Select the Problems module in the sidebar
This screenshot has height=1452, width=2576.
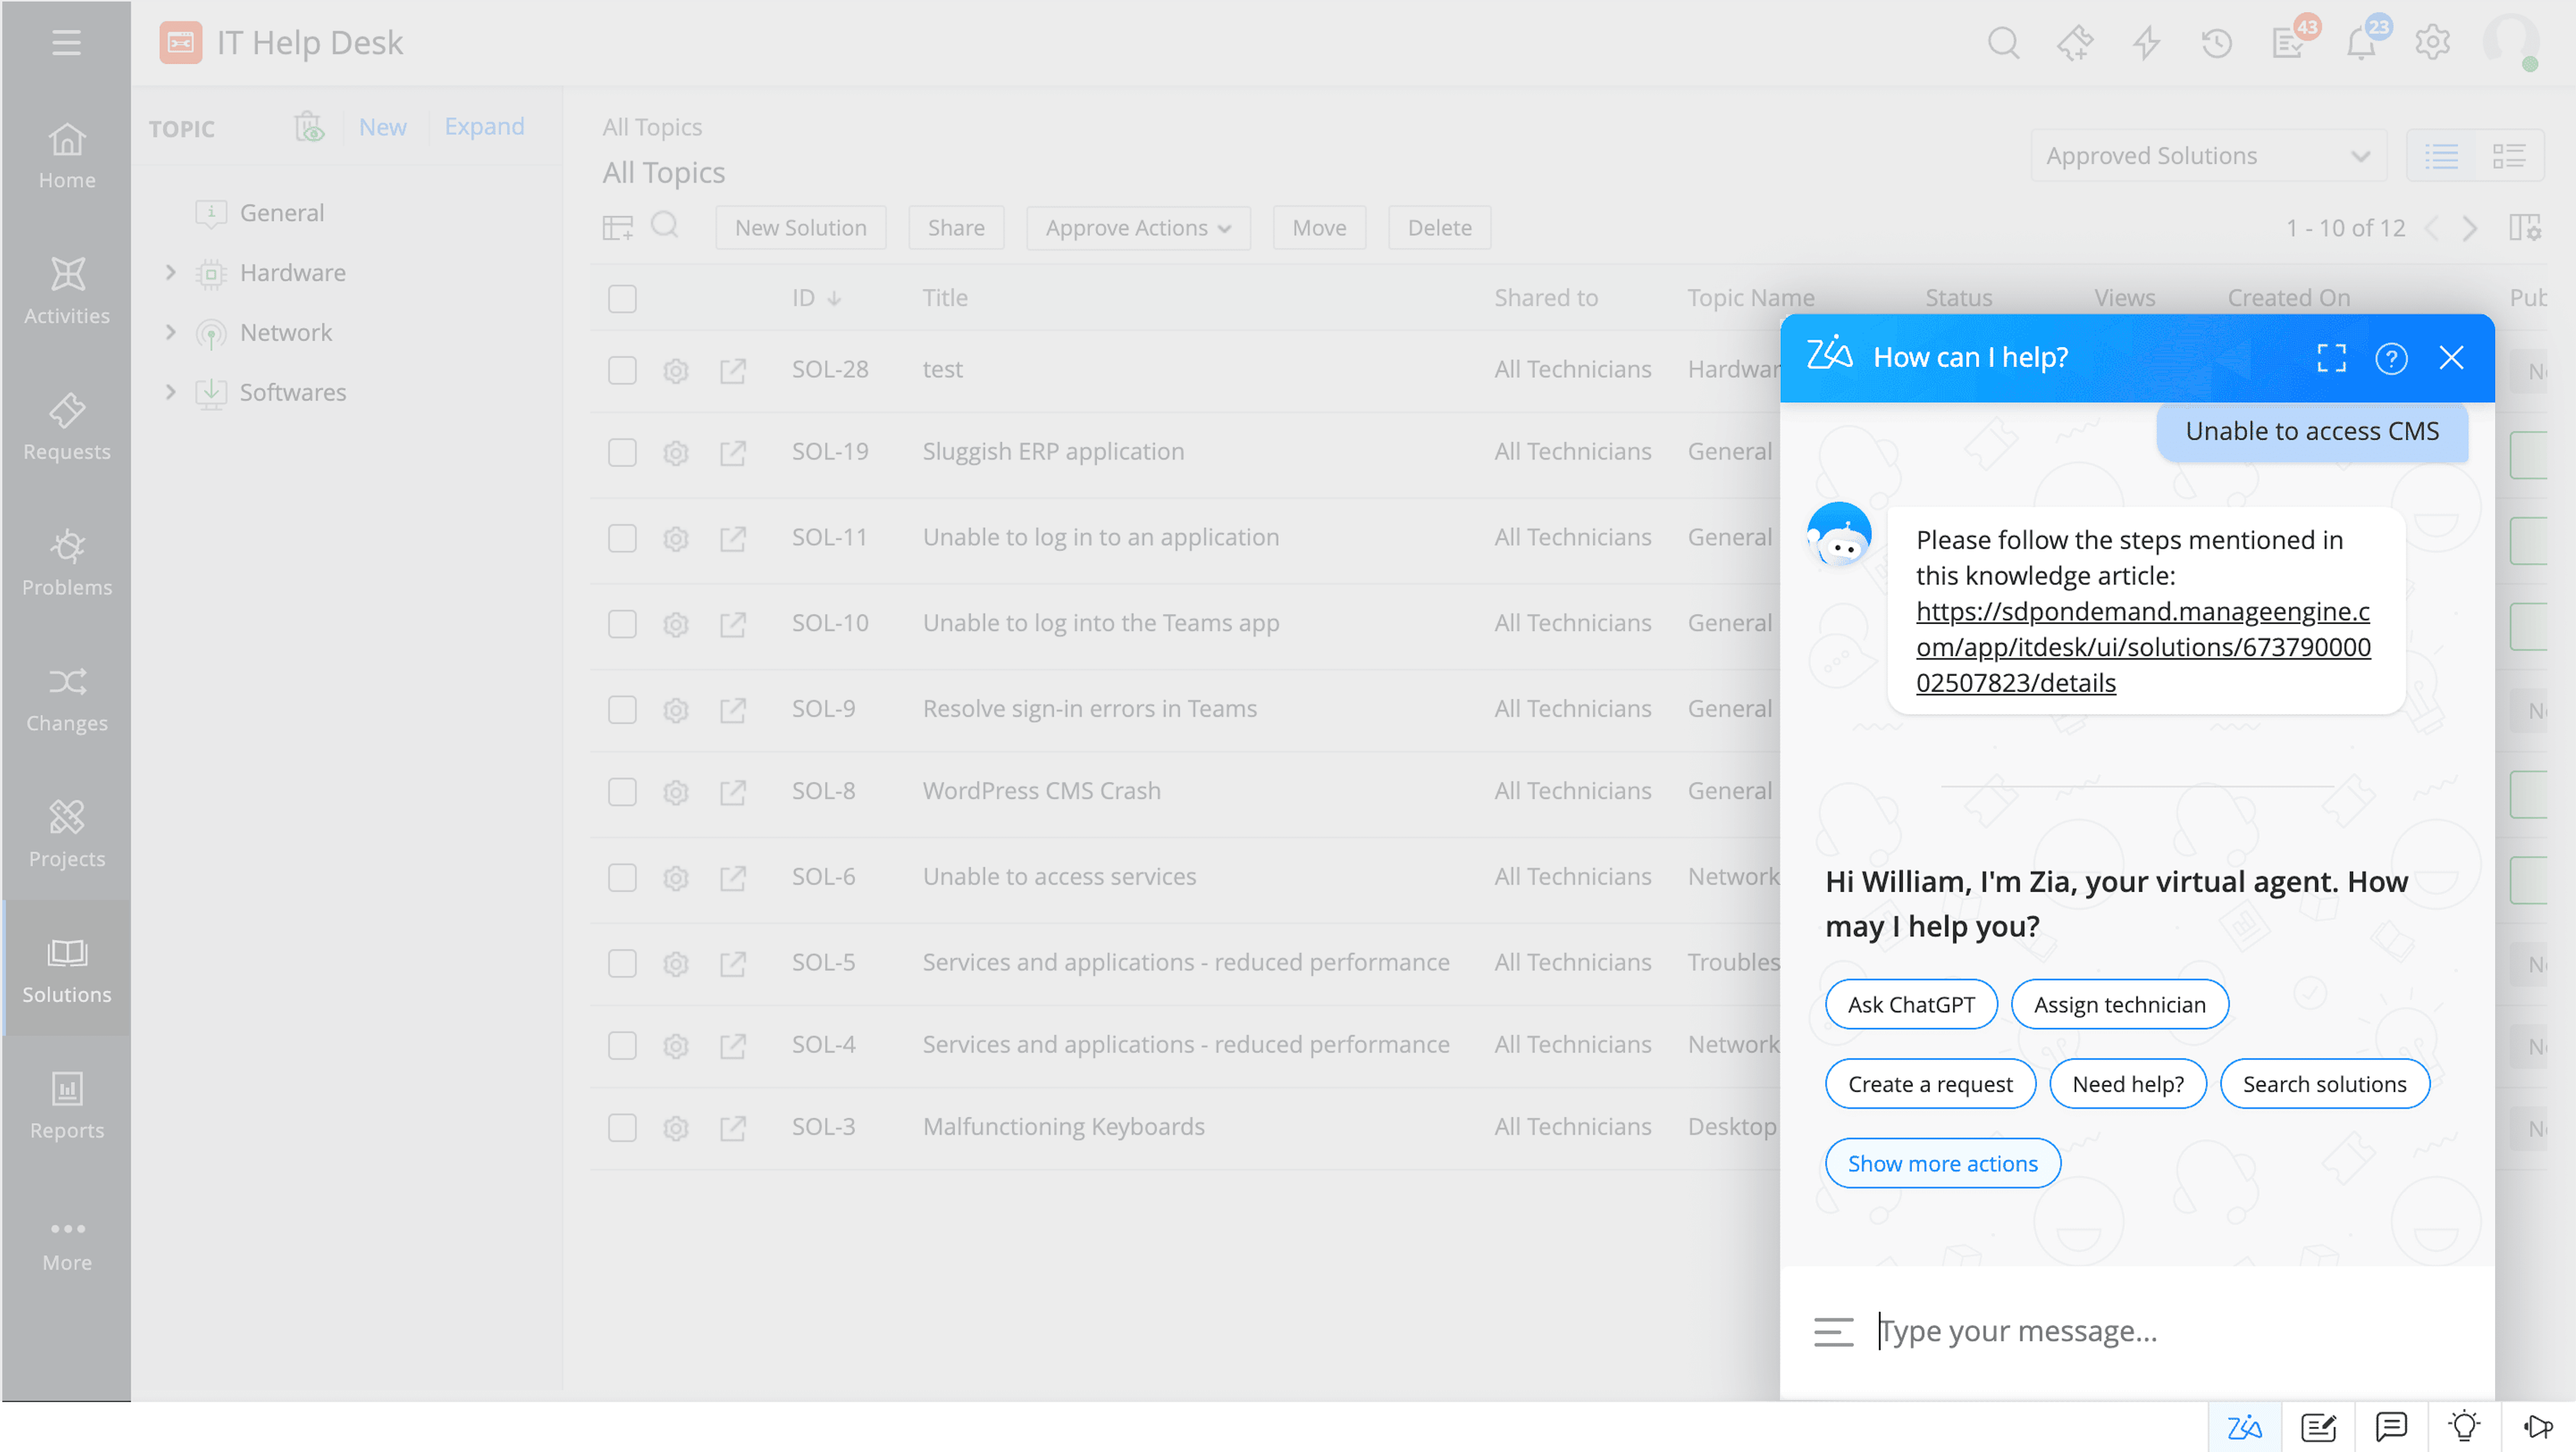pos(66,562)
